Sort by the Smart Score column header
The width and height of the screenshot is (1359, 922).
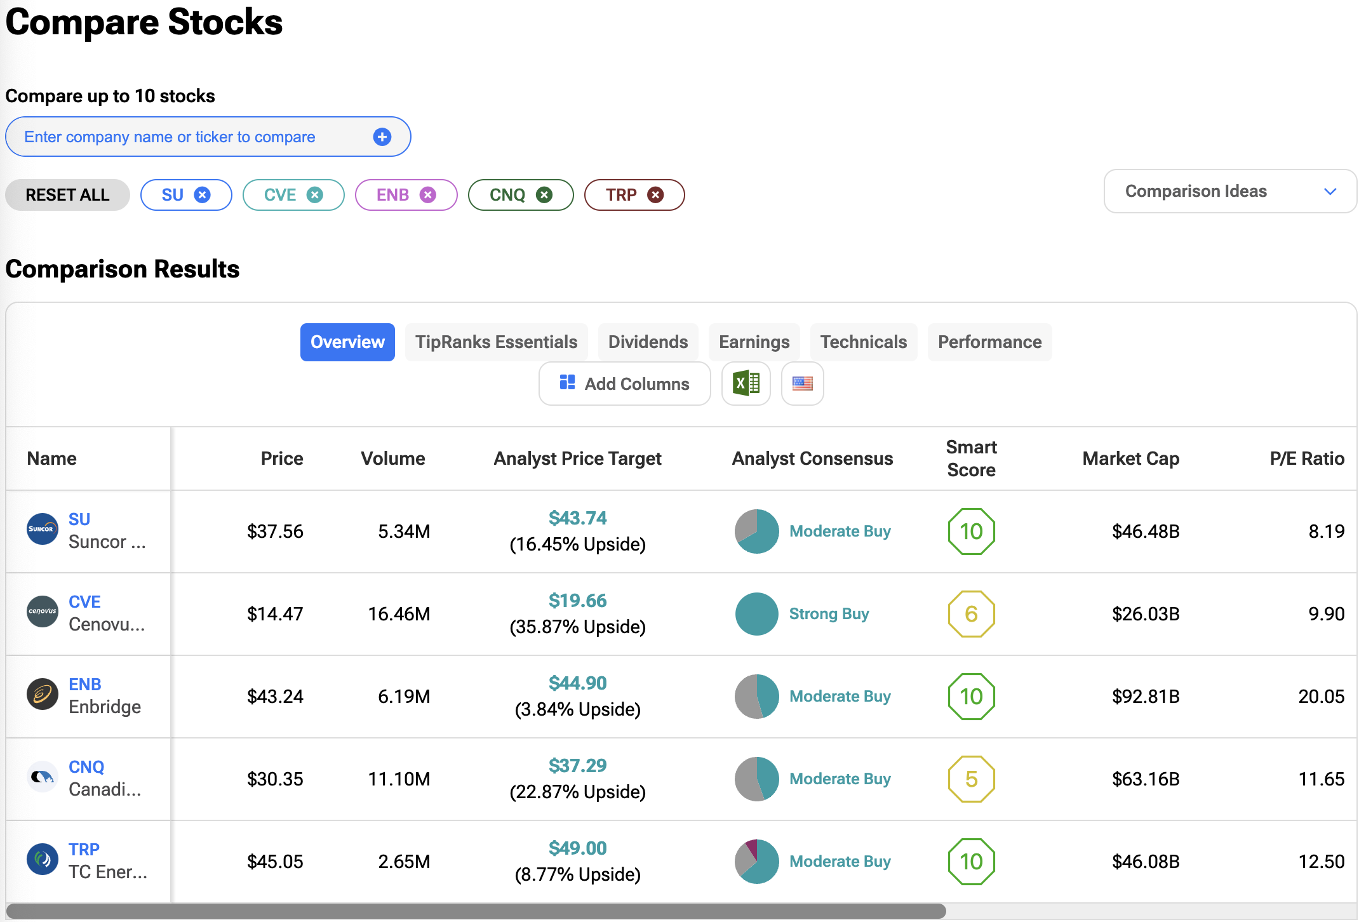pyautogui.click(x=972, y=458)
